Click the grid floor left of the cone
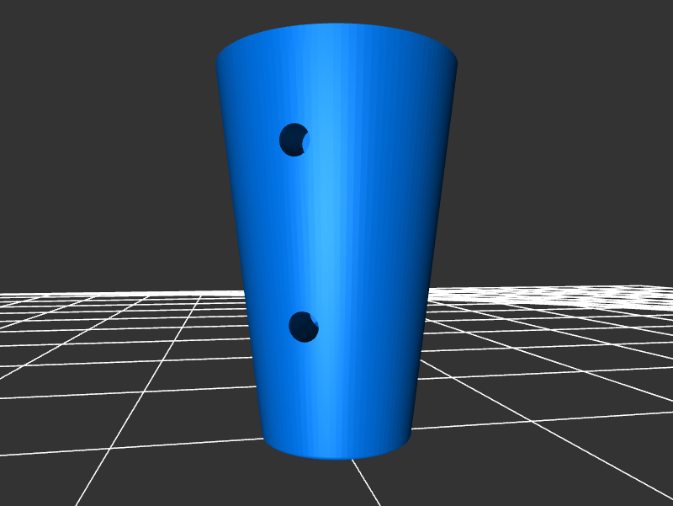Screen dimensions: 673x506 126,354
